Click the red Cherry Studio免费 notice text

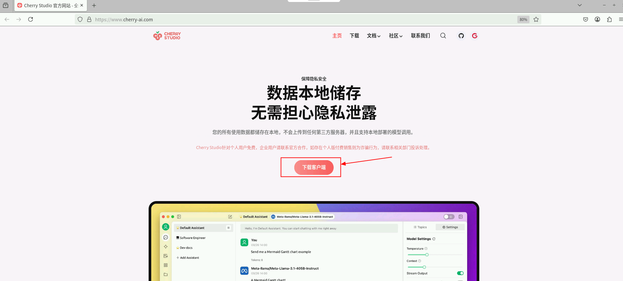[x=314, y=148]
